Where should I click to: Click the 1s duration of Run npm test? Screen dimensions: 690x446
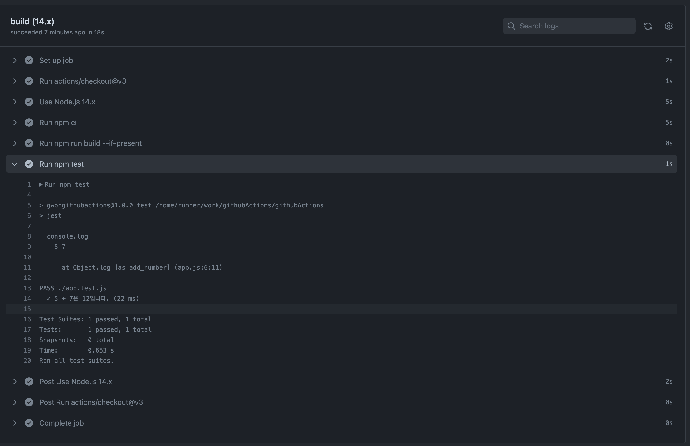tap(669, 164)
